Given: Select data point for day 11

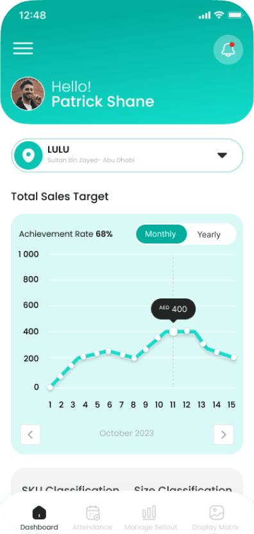Looking at the screenshot, I should pyautogui.click(x=173, y=331).
